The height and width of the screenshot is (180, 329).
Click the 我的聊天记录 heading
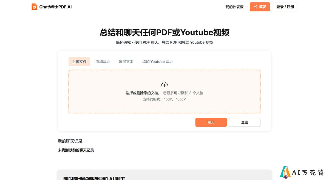coord(70,141)
